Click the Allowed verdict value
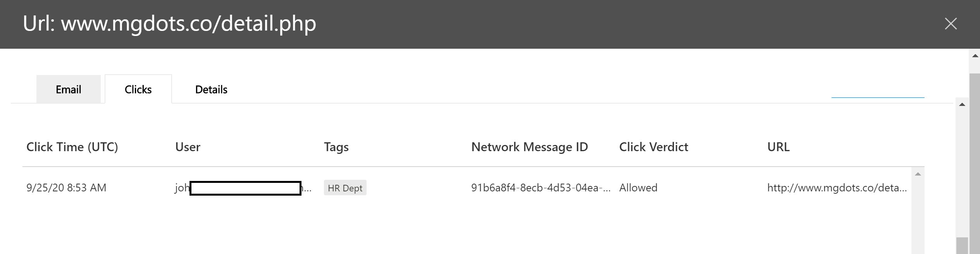Viewport: 980px width, 254px height. [638, 188]
